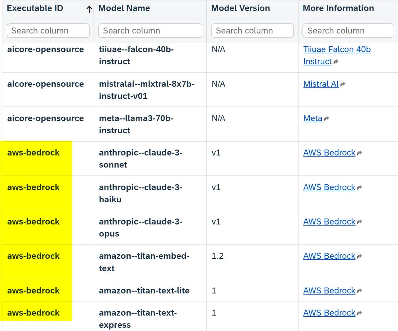The image size is (398, 331).
Task: Click aicore-opensource in the llama3-70b row
Action: point(45,118)
